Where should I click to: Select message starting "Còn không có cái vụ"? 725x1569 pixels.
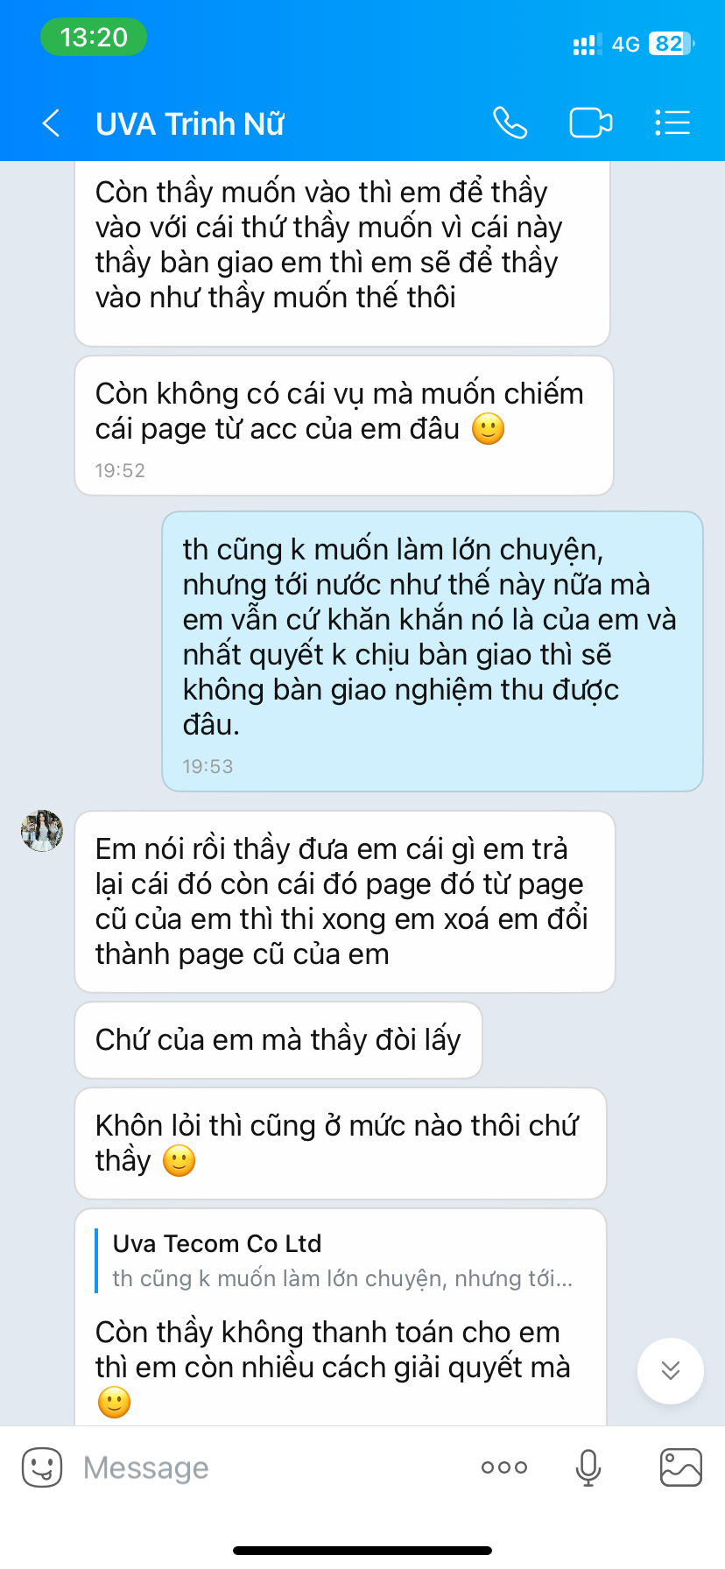point(344,426)
